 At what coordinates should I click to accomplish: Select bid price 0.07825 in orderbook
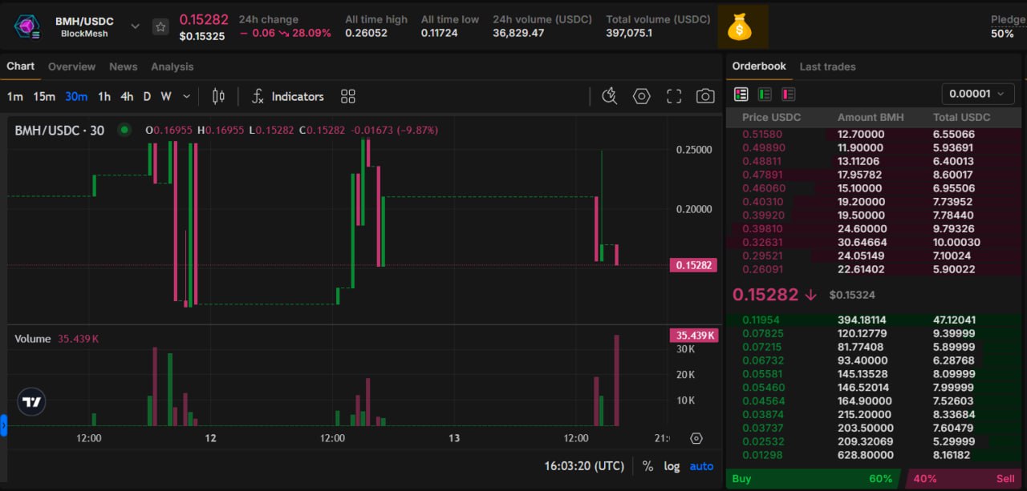tap(762, 333)
